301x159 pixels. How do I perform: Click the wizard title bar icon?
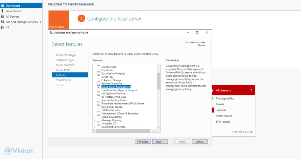point(51,33)
